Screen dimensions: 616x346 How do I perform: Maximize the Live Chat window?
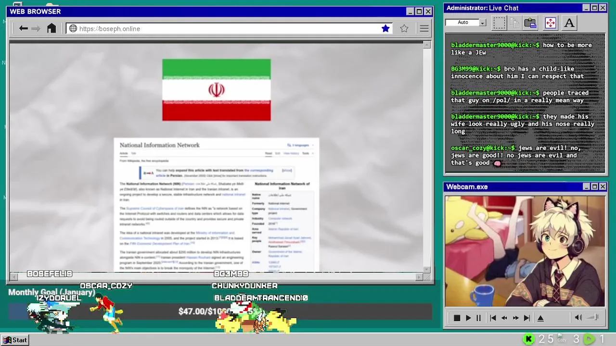(594, 8)
